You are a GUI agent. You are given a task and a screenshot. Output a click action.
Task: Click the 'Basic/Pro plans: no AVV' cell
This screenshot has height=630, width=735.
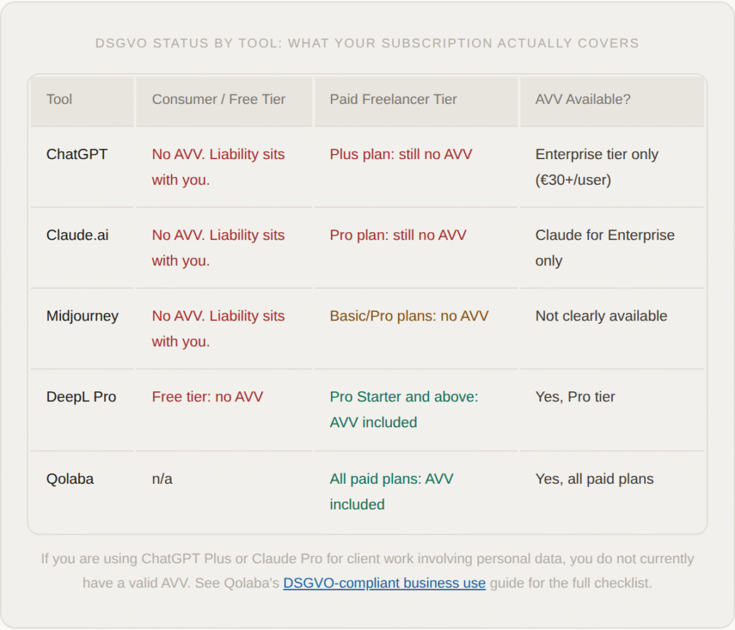point(408,316)
